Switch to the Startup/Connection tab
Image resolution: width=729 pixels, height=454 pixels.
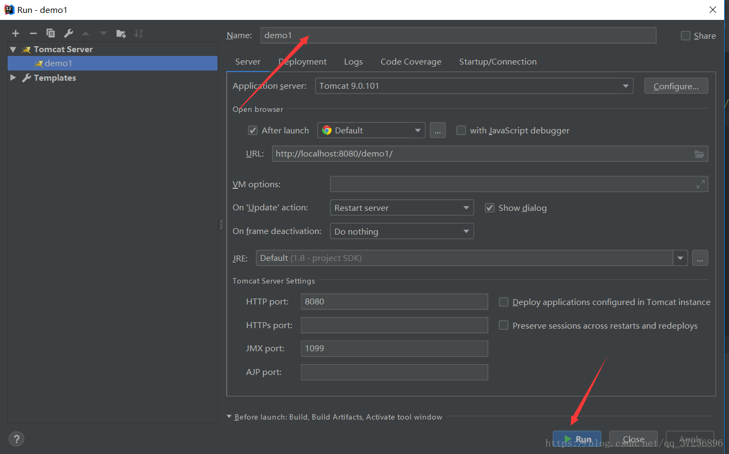click(497, 62)
